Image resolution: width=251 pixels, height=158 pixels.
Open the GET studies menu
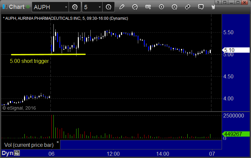pos(148,7)
